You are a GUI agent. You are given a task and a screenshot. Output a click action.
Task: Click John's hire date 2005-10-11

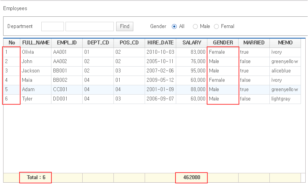coord(161,62)
